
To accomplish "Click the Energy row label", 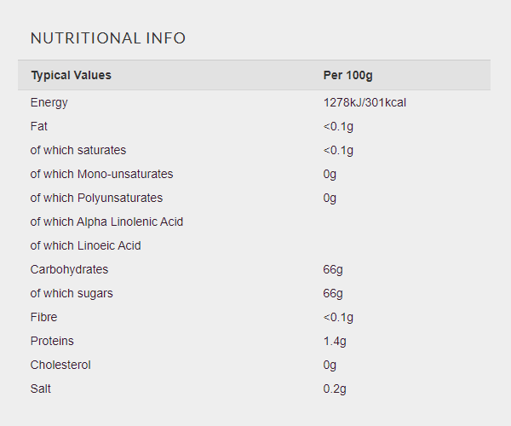I will [49, 103].
